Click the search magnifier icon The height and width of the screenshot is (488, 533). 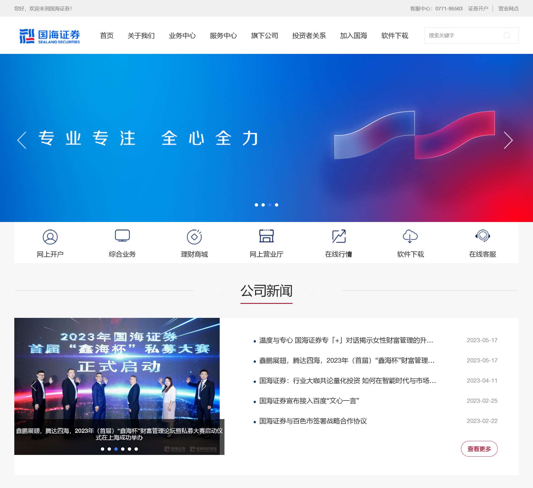point(507,35)
